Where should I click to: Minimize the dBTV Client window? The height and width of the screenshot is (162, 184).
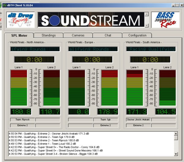173,5
